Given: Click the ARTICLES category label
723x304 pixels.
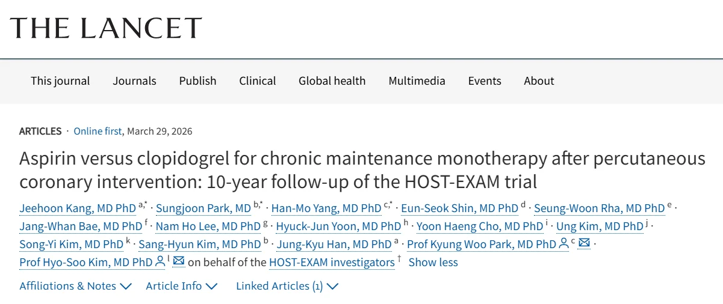Looking at the screenshot, I should click(40, 131).
